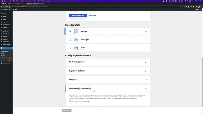The image size is (203, 114).
Task: Expand the Analytics section chevron
Action: point(146,80)
